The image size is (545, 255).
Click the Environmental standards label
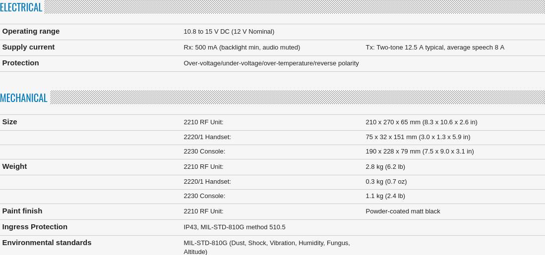(x=47, y=243)
